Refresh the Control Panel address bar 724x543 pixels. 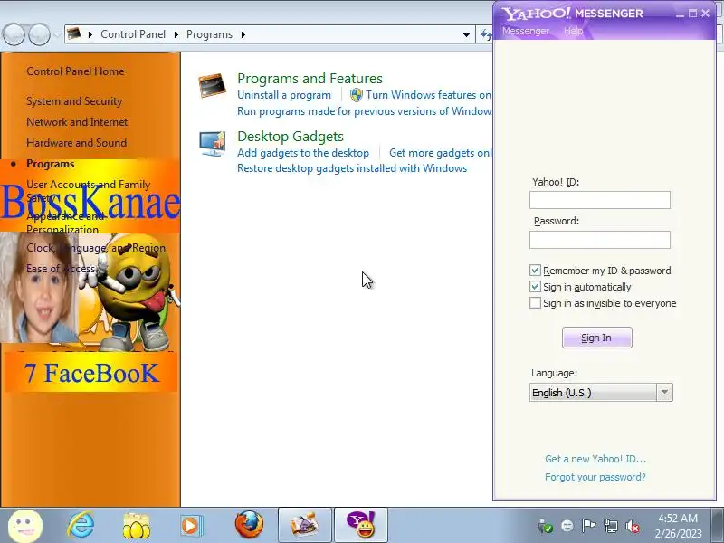[x=485, y=34]
